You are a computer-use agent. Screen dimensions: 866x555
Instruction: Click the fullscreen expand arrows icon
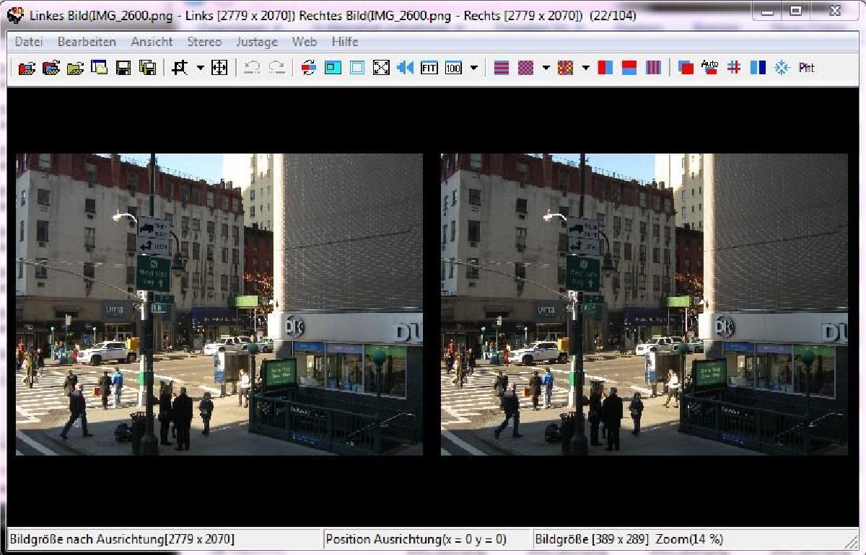pyautogui.click(x=381, y=68)
